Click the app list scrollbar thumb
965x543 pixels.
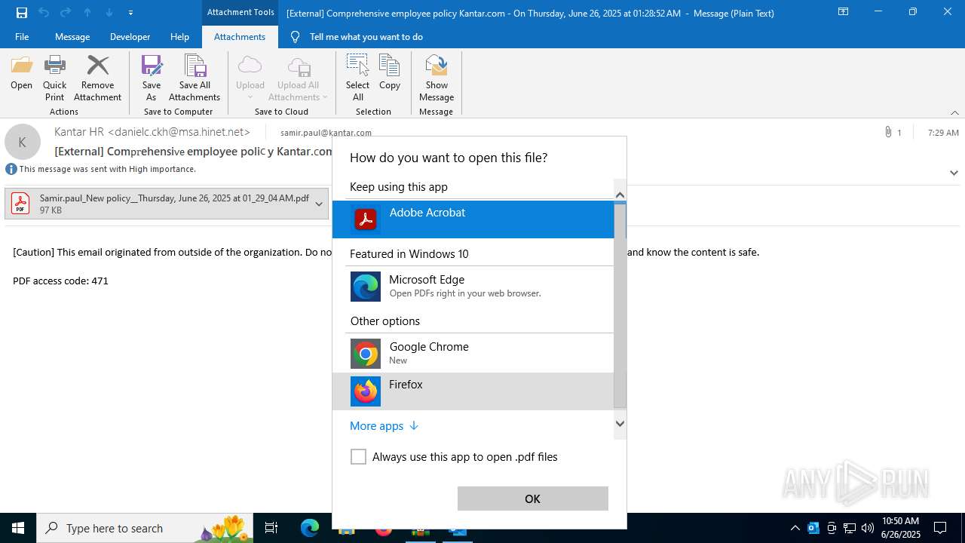[620, 305]
